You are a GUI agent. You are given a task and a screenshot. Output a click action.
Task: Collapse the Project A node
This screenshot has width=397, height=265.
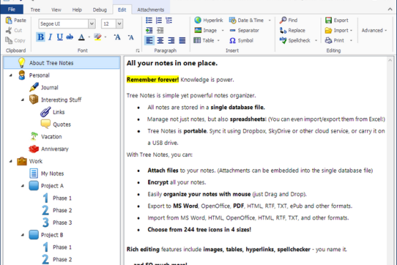23,186
